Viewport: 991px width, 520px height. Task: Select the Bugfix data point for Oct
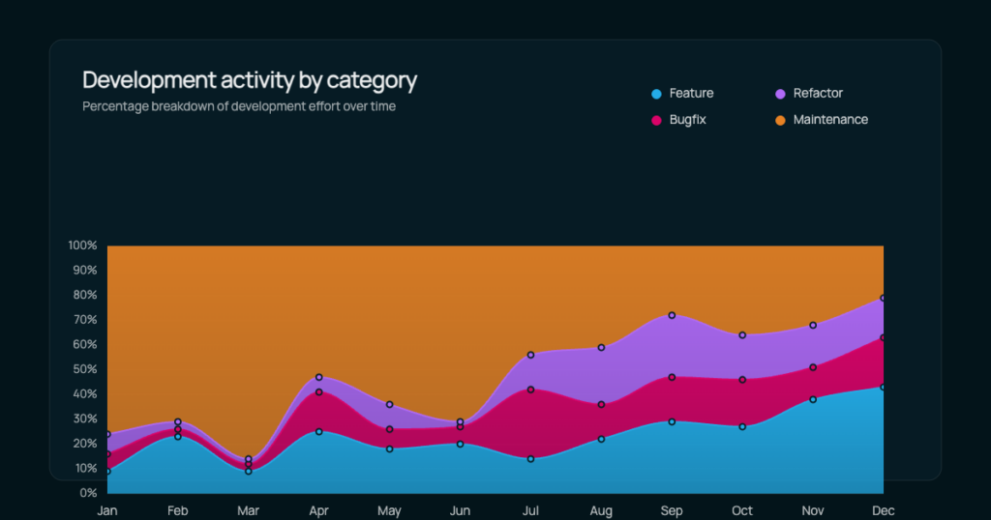(742, 380)
